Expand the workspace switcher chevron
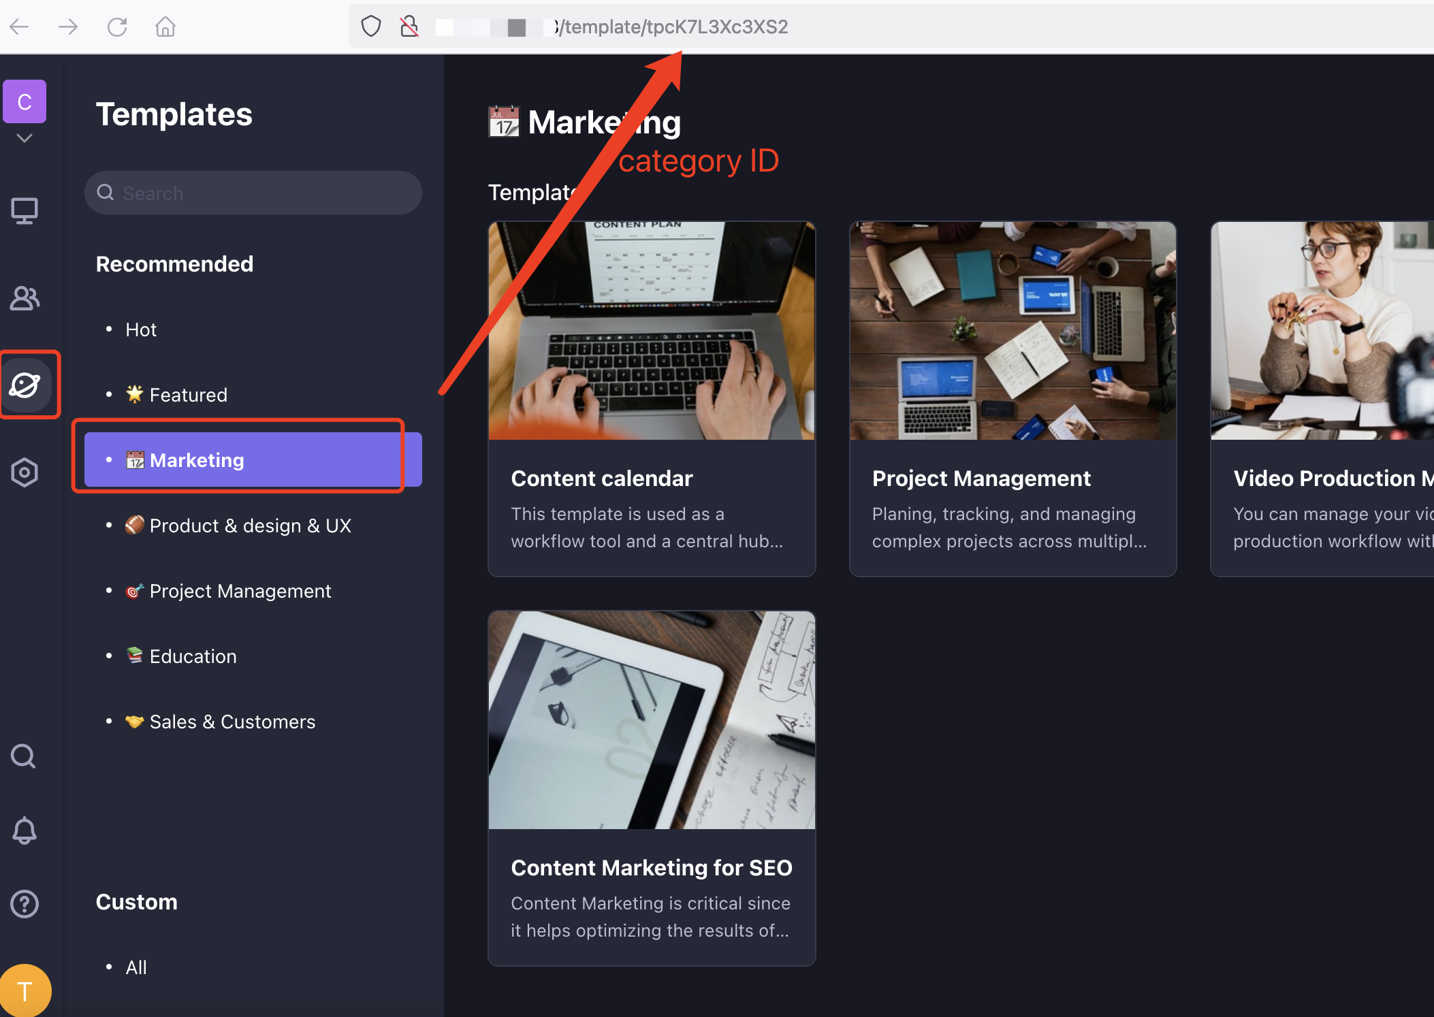Viewport: 1434px width, 1017px height. pos(25,138)
